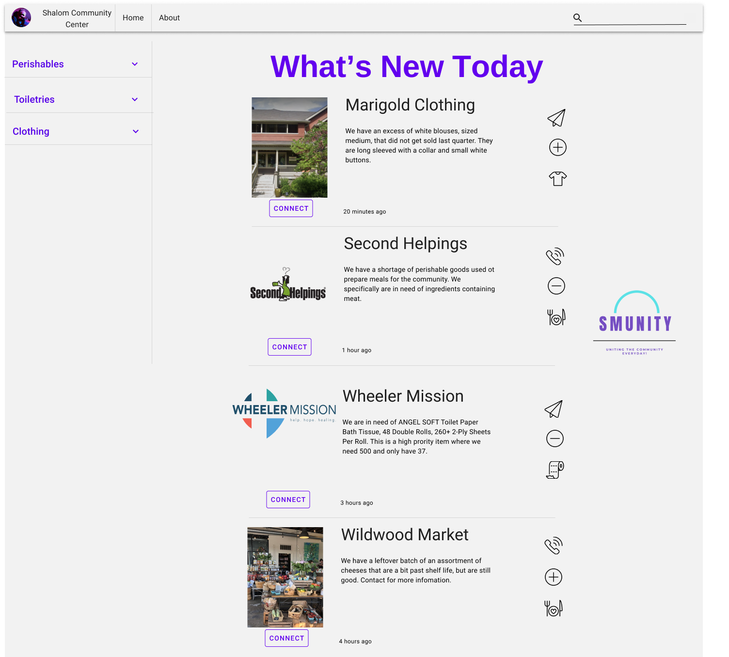Click the '4 hours ago' timestamp
This screenshot has width=729, height=657.
point(355,641)
